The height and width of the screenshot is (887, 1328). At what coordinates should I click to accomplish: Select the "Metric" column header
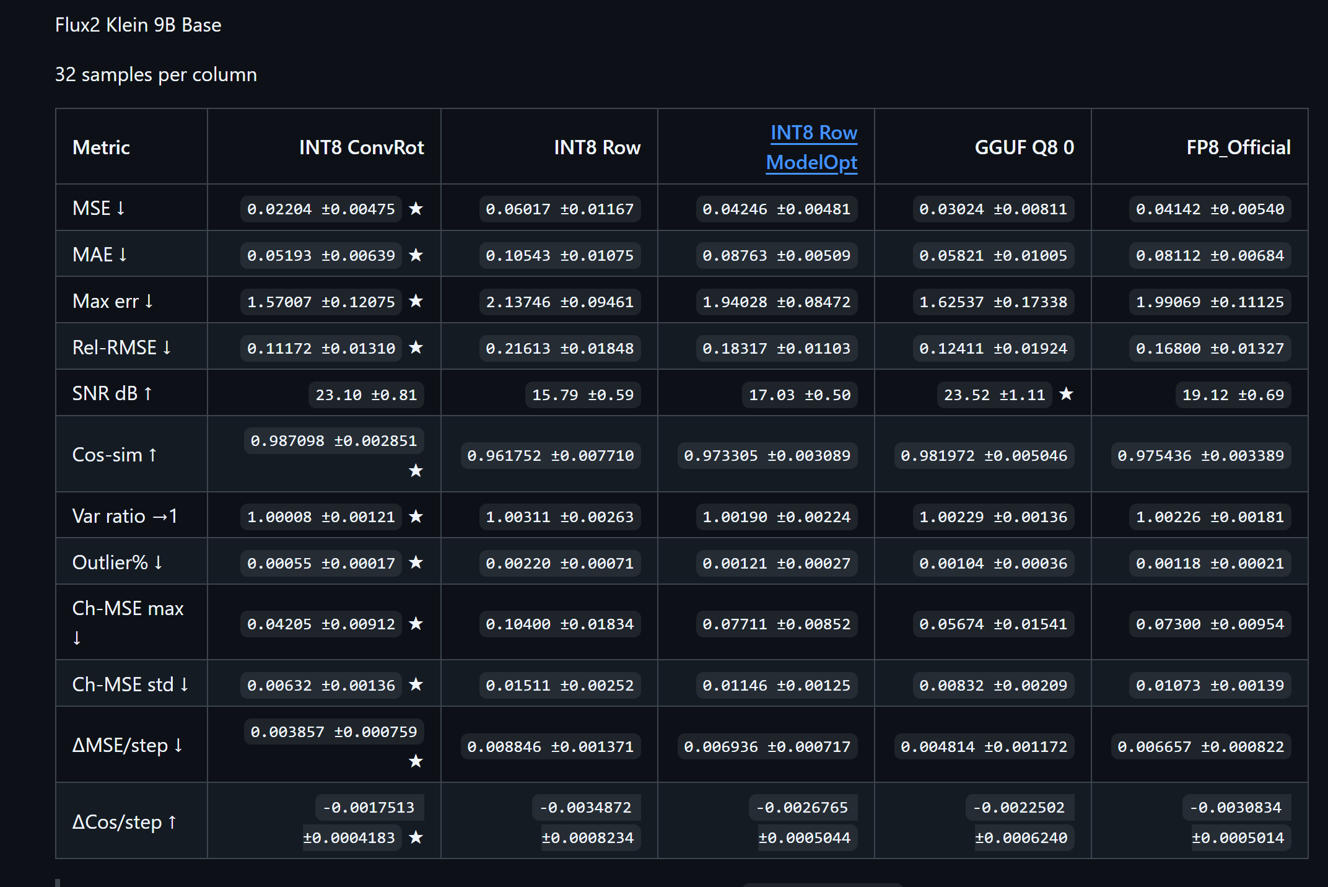(101, 147)
